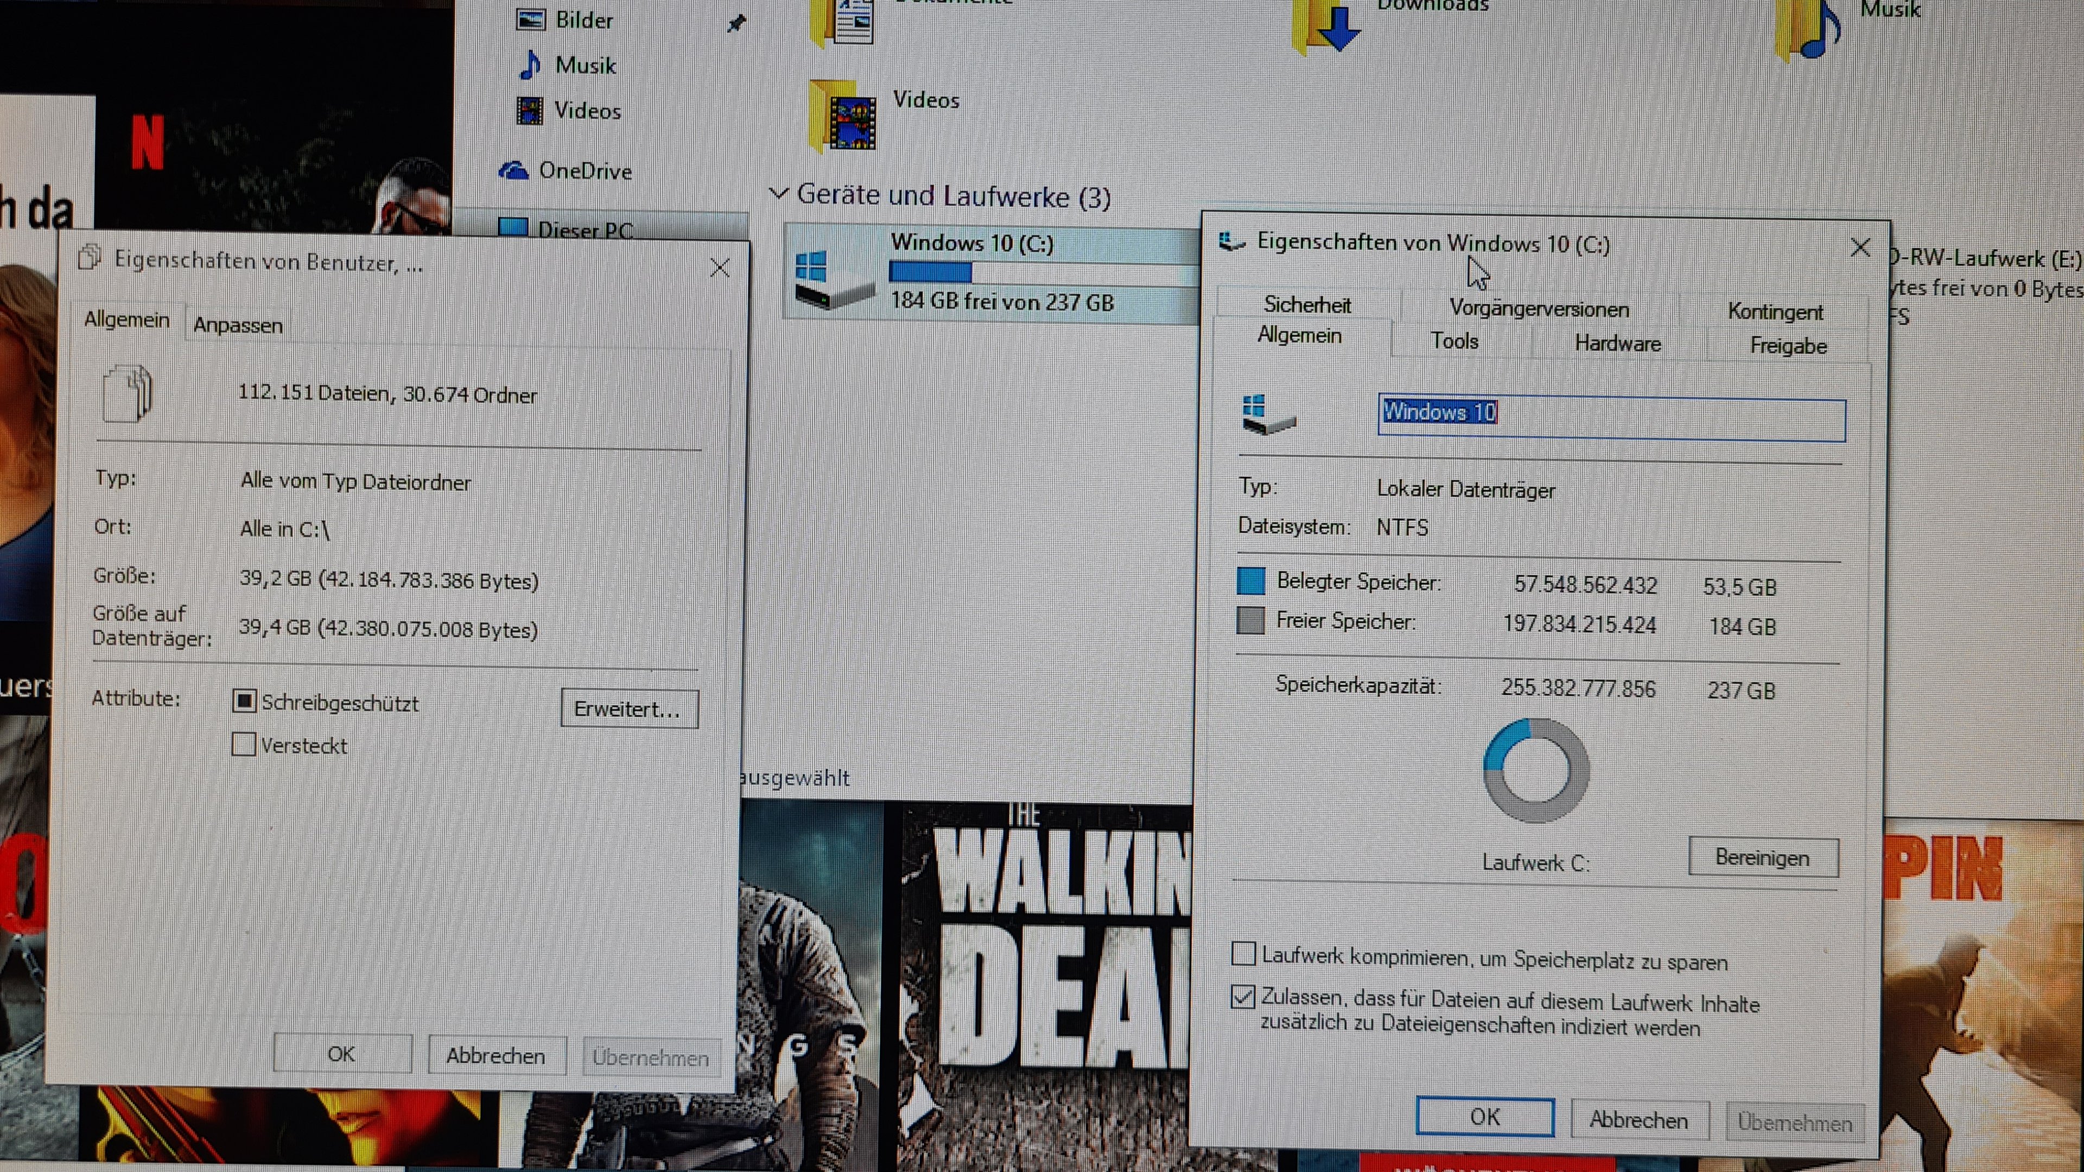Click the Bereinigen button

click(1763, 857)
